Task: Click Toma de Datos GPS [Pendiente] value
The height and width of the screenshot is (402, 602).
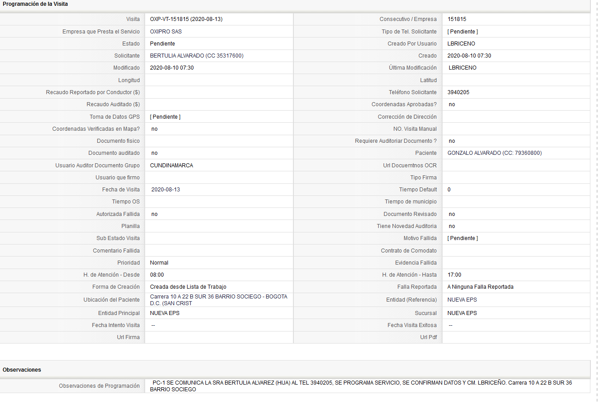Action: coord(165,117)
